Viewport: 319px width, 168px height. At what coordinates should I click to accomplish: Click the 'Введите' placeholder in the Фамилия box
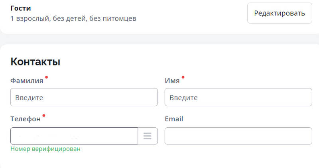pyautogui.click(x=29, y=97)
